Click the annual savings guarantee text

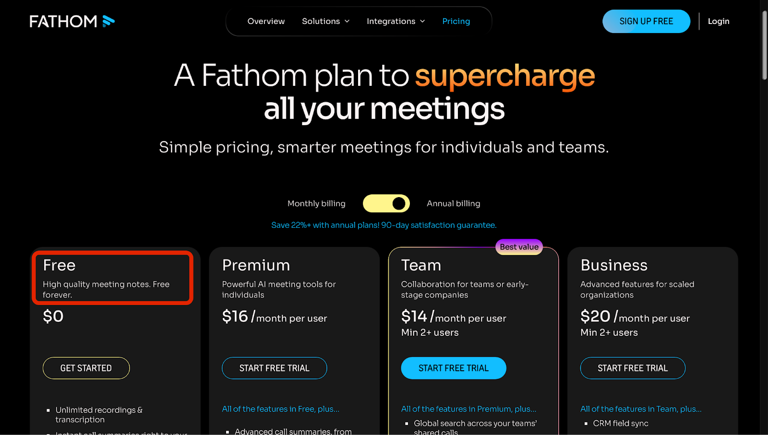pos(384,225)
